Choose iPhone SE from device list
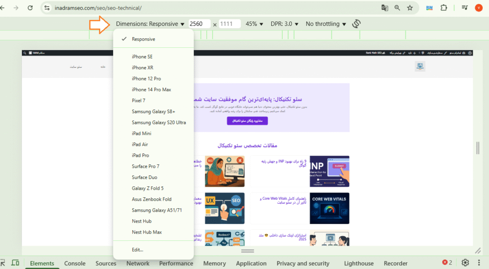Screen dimensions: 489x269 pyautogui.click(x=153, y=56)
